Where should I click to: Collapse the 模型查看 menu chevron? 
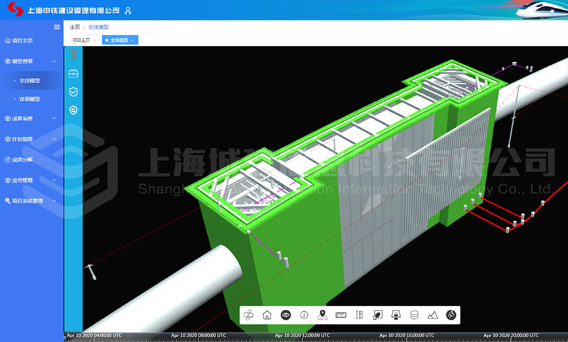click(x=54, y=61)
